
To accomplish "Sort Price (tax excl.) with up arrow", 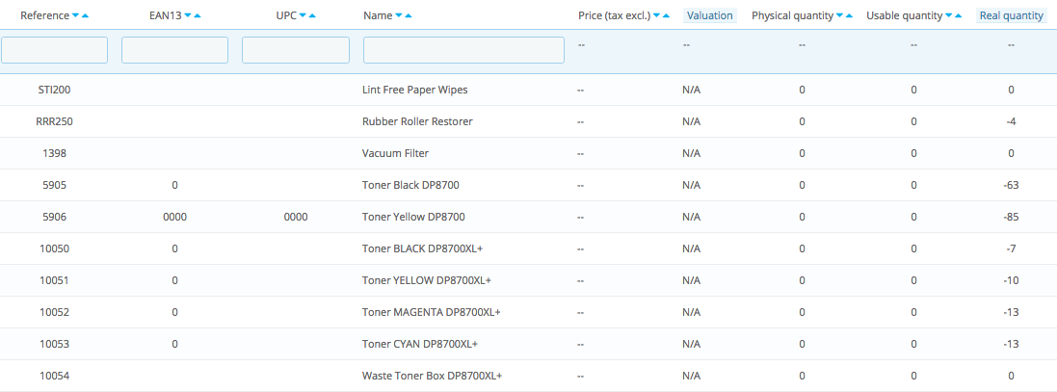I will [x=666, y=15].
